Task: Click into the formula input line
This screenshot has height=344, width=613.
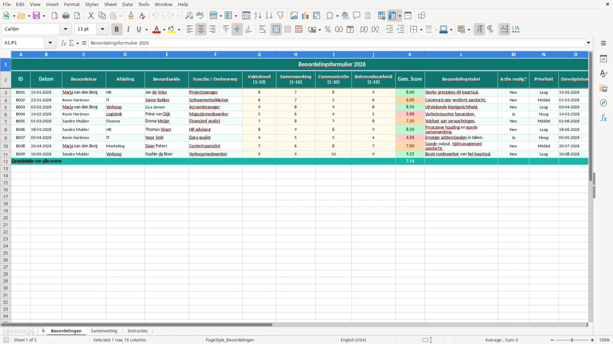Action: [x=336, y=43]
